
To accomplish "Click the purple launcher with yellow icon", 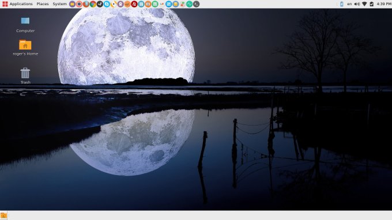I will tap(72, 4).
